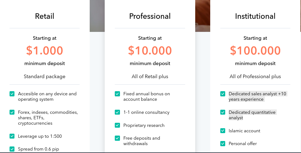Click the checkmark beside Dedicated sales analyst
Viewport: 301px width, 153px height.
click(223, 94)
